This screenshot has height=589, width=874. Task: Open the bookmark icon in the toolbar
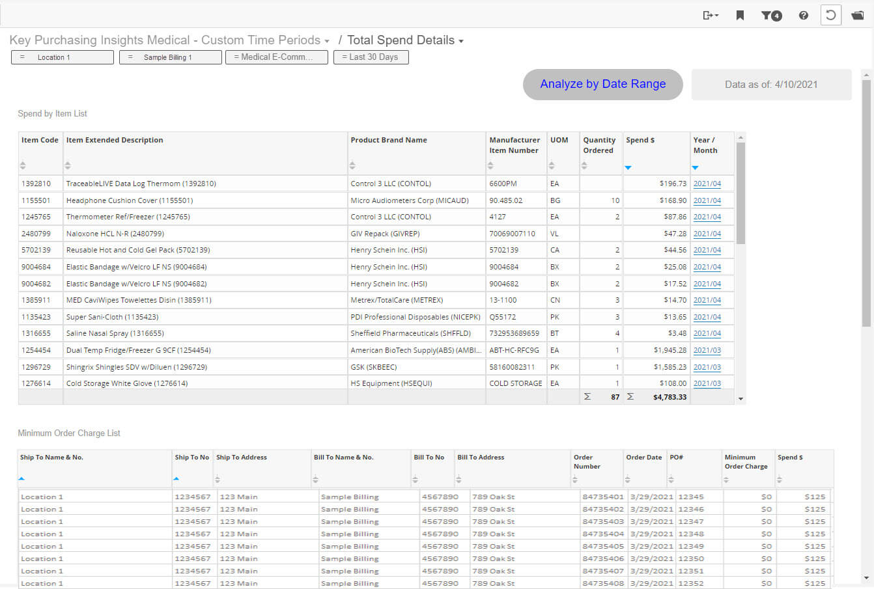(x=740, y=14)
